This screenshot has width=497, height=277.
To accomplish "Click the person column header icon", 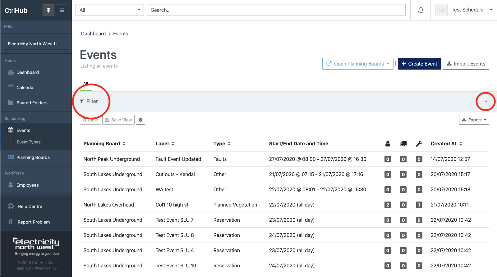I will pos(388,143).
